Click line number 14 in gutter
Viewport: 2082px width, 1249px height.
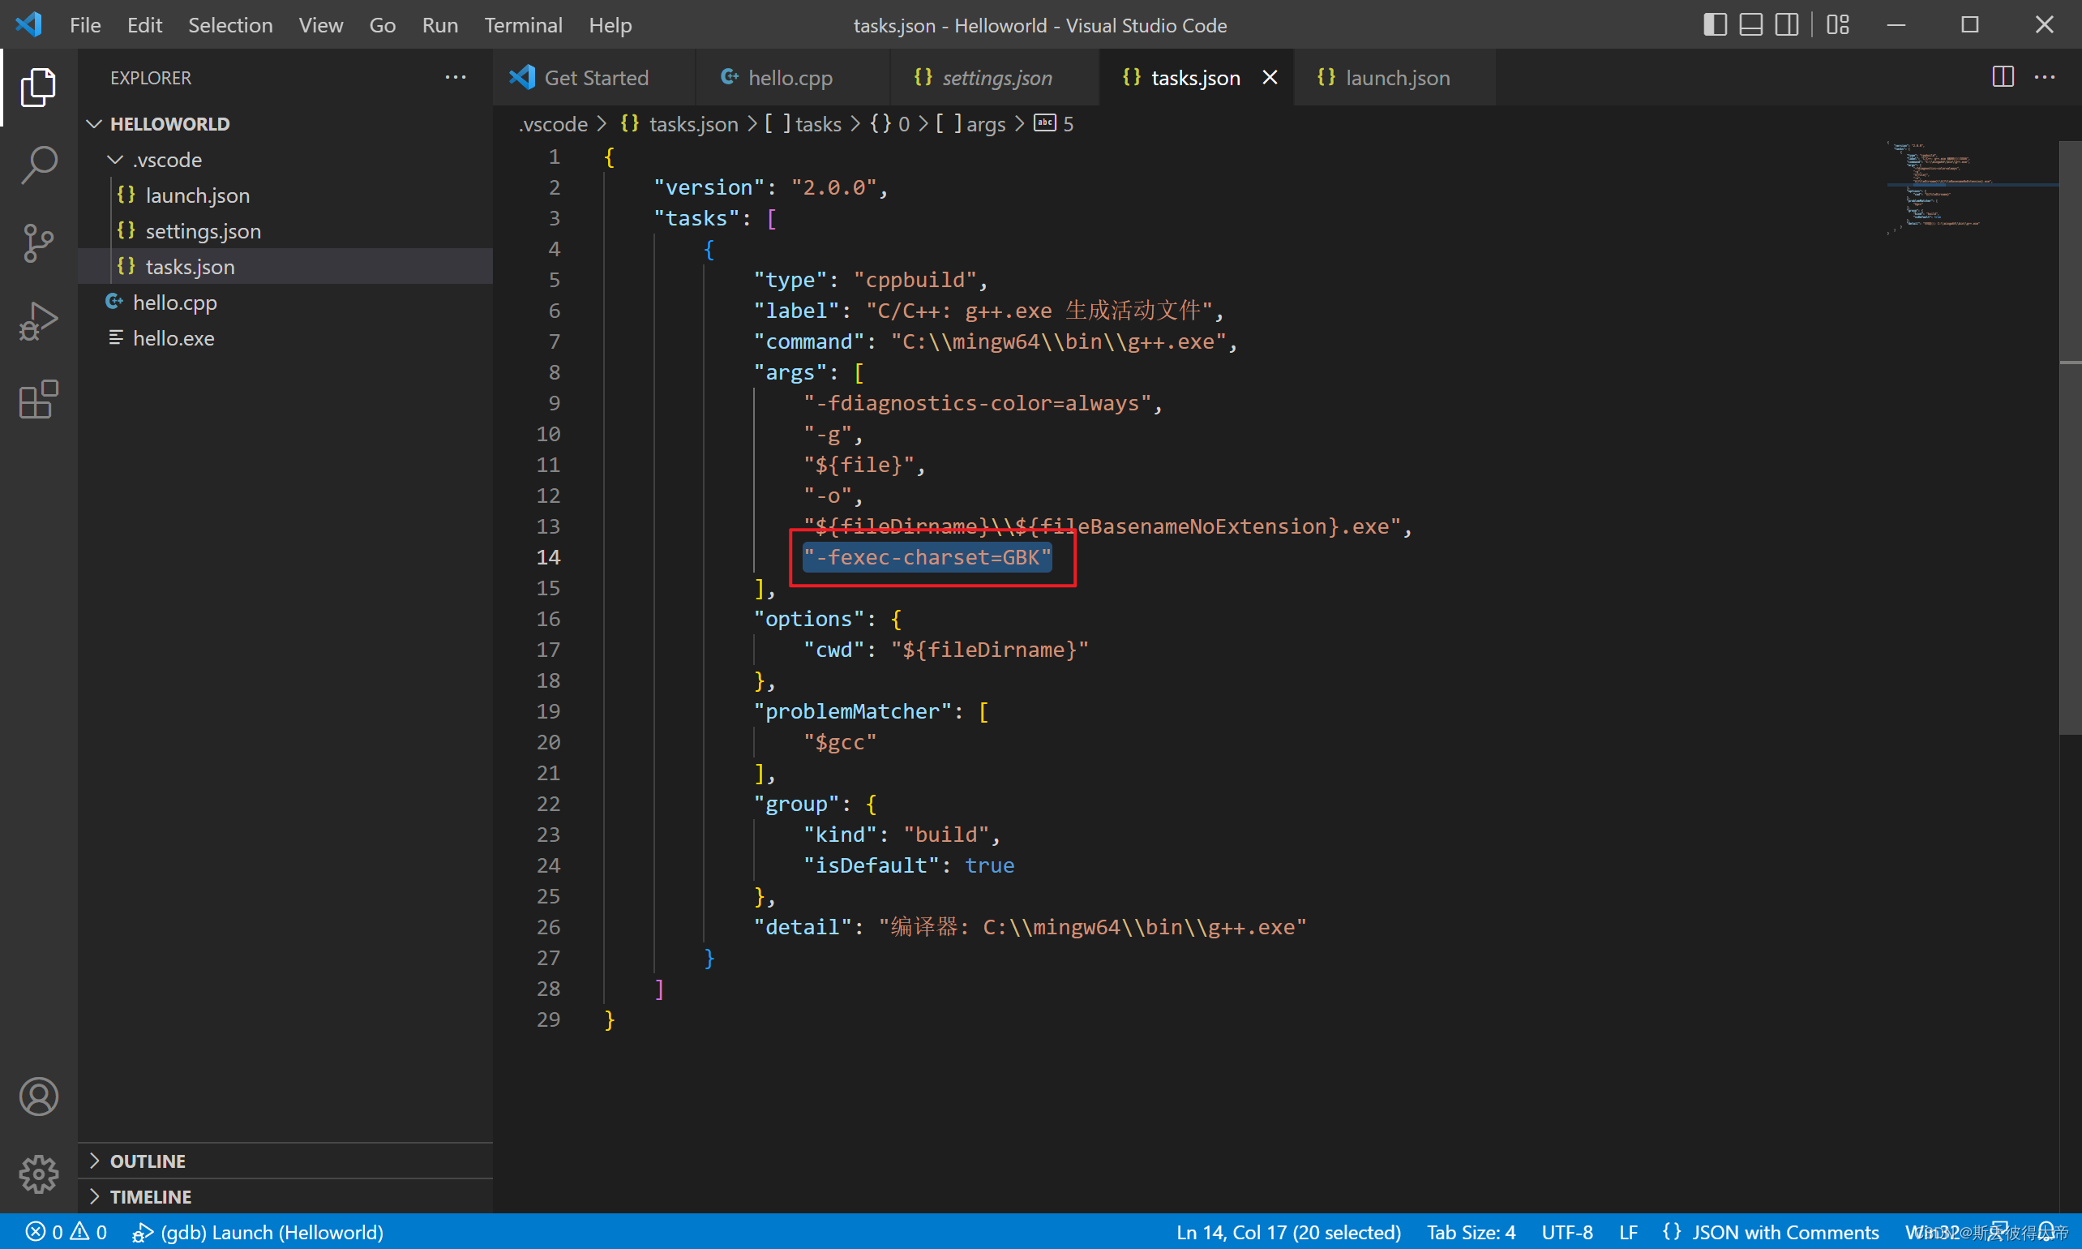(x=548, y=557)
